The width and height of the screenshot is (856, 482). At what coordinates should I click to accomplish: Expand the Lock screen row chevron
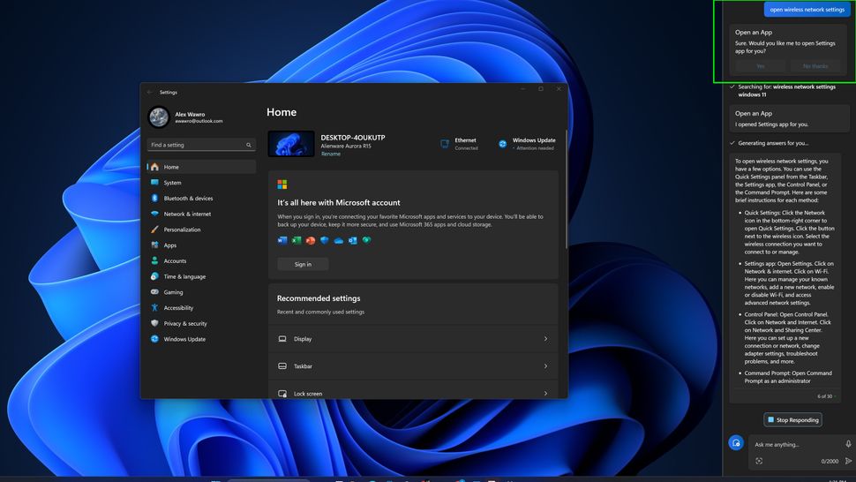(545, 393)
